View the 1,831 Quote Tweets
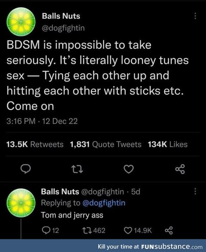This screenshot has height=252, width=206. tap(106, 144)
